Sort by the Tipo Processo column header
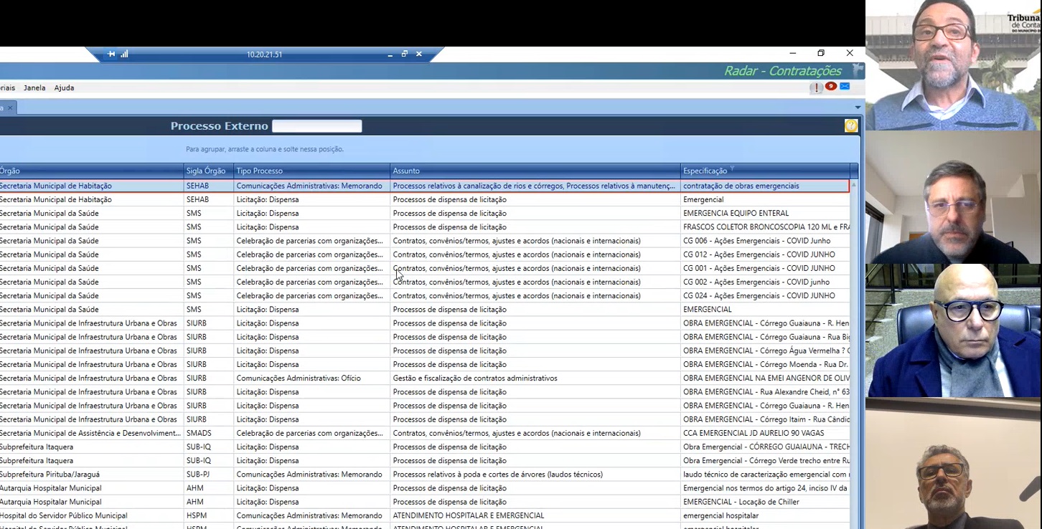Screen dimensions: 1042x529 pyautogui.click(x=260, y=171)
